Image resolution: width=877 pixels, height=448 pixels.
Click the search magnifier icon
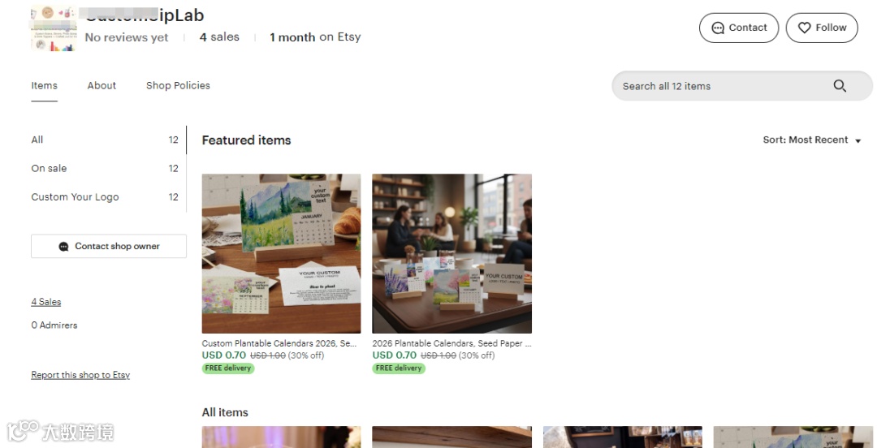click(840, 85)
